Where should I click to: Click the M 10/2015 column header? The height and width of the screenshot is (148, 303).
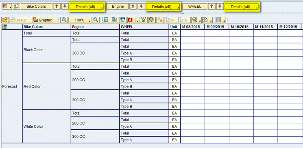point(241,27)
